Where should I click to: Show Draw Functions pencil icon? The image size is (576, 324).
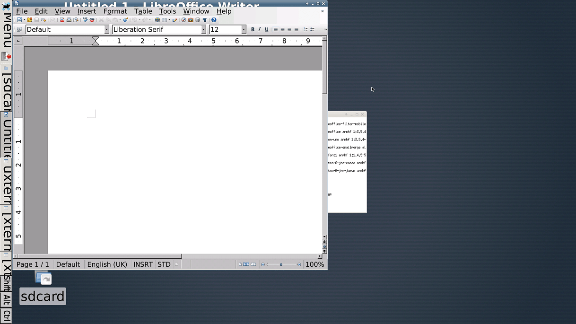(175, 20)
